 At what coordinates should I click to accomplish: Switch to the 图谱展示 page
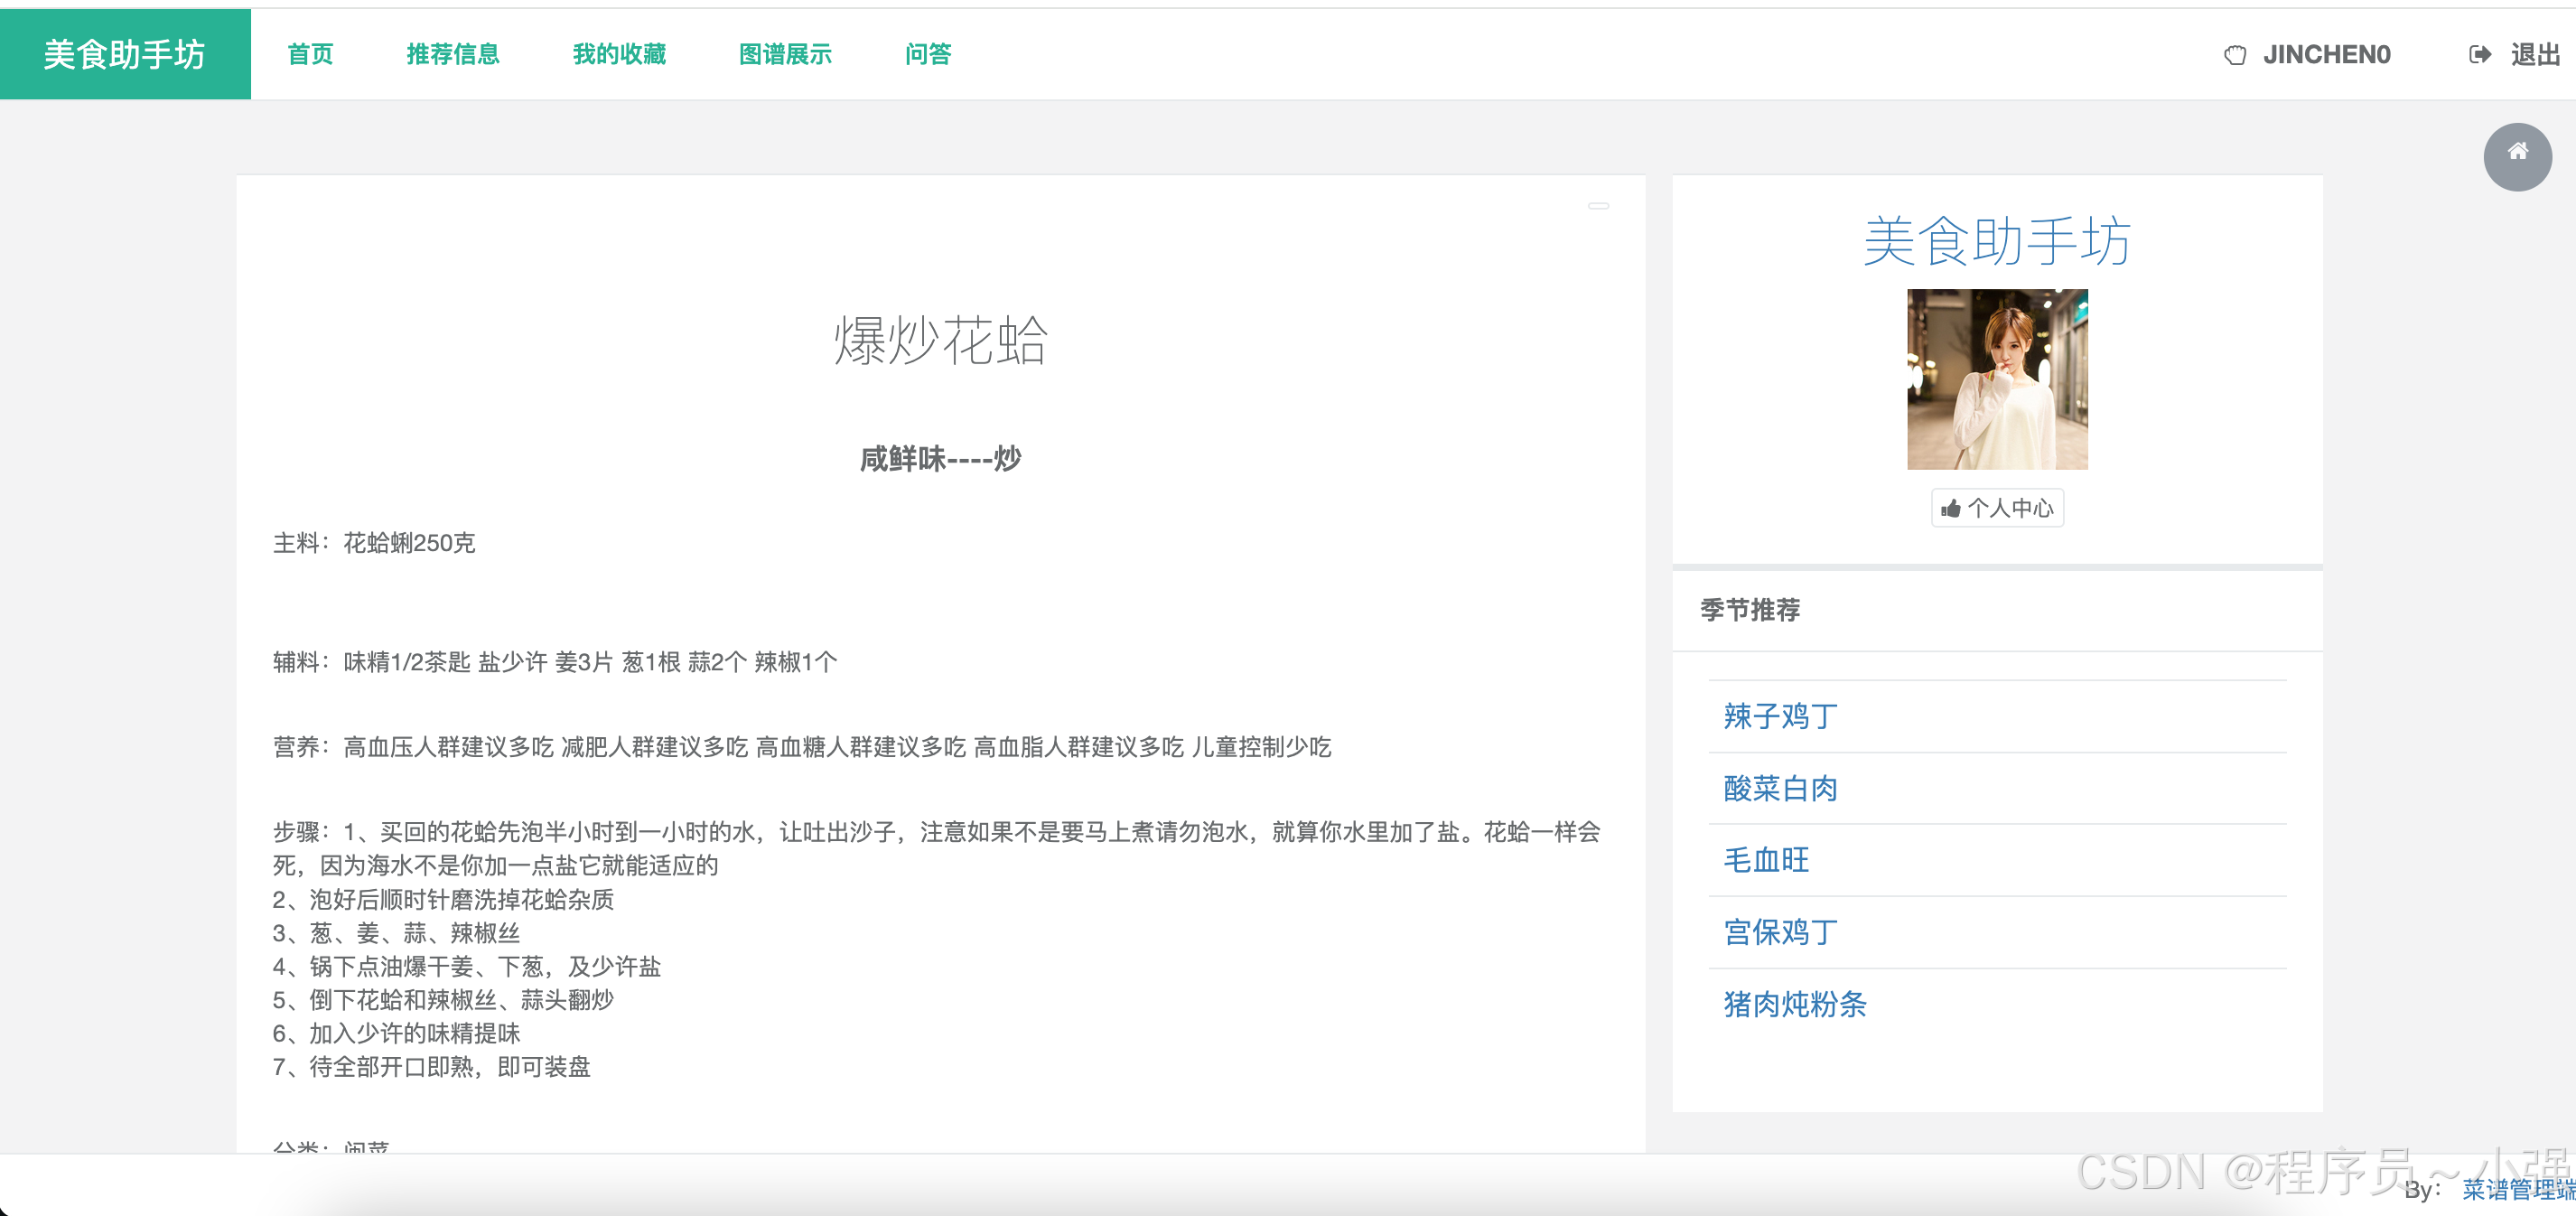pyautogui.click(x=785, y=55)
